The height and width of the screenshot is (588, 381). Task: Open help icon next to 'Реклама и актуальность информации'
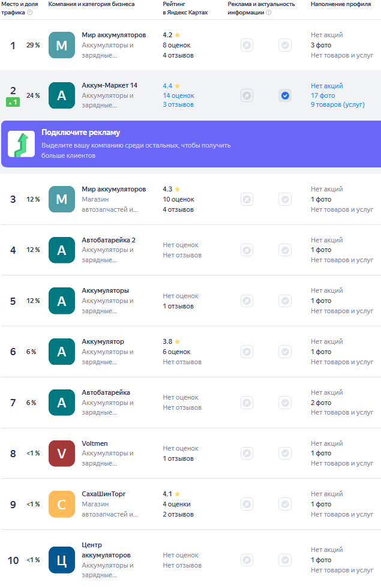[269, 13]
